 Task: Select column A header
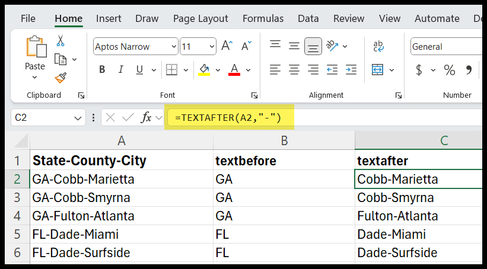[122, 140]
